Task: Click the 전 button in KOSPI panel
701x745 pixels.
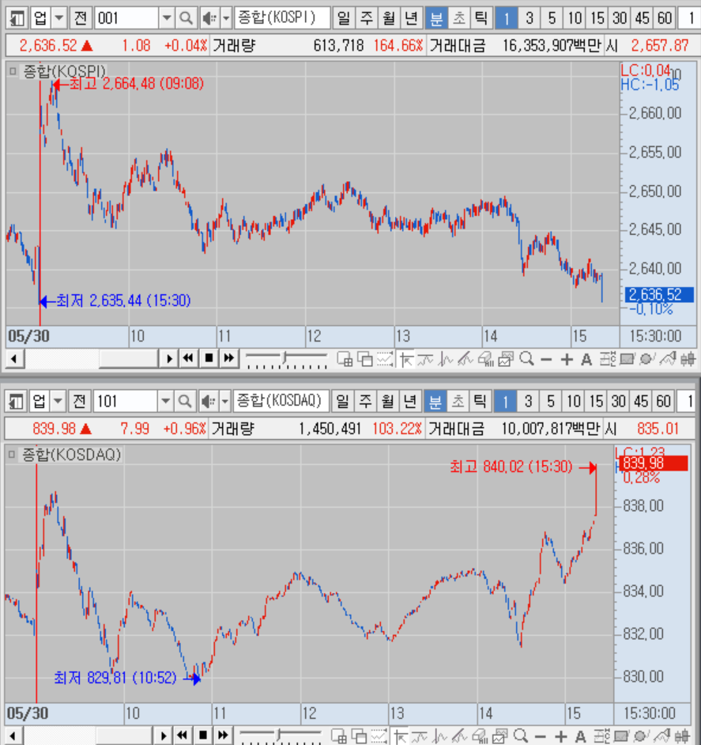Action: click(81, 18)
